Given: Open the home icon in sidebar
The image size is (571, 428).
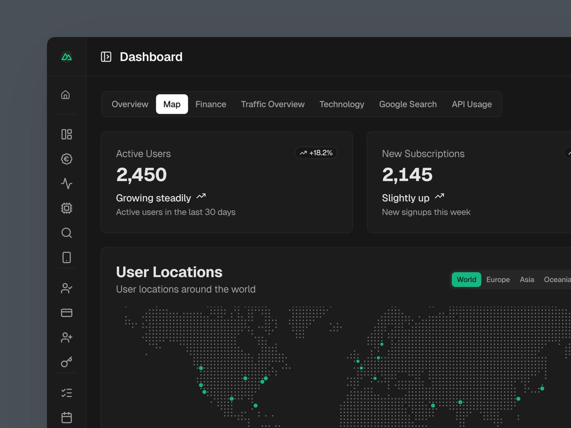Looking at the screenshot, I should 66,95.
